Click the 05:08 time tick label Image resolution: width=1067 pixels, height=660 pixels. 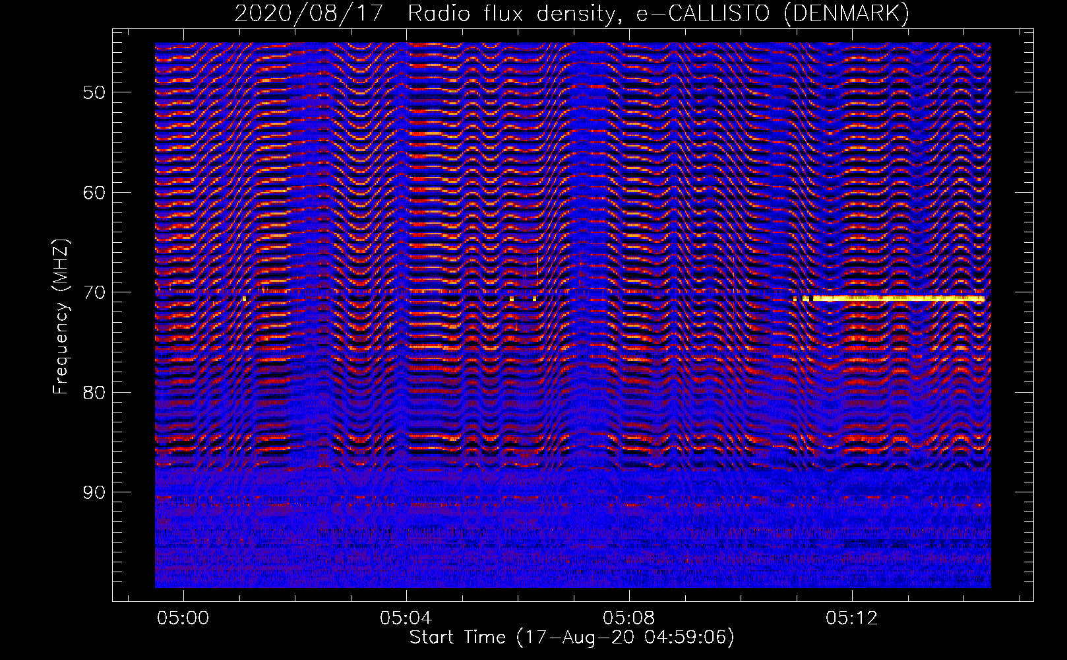pyautogui.click(x=629, y=618)
